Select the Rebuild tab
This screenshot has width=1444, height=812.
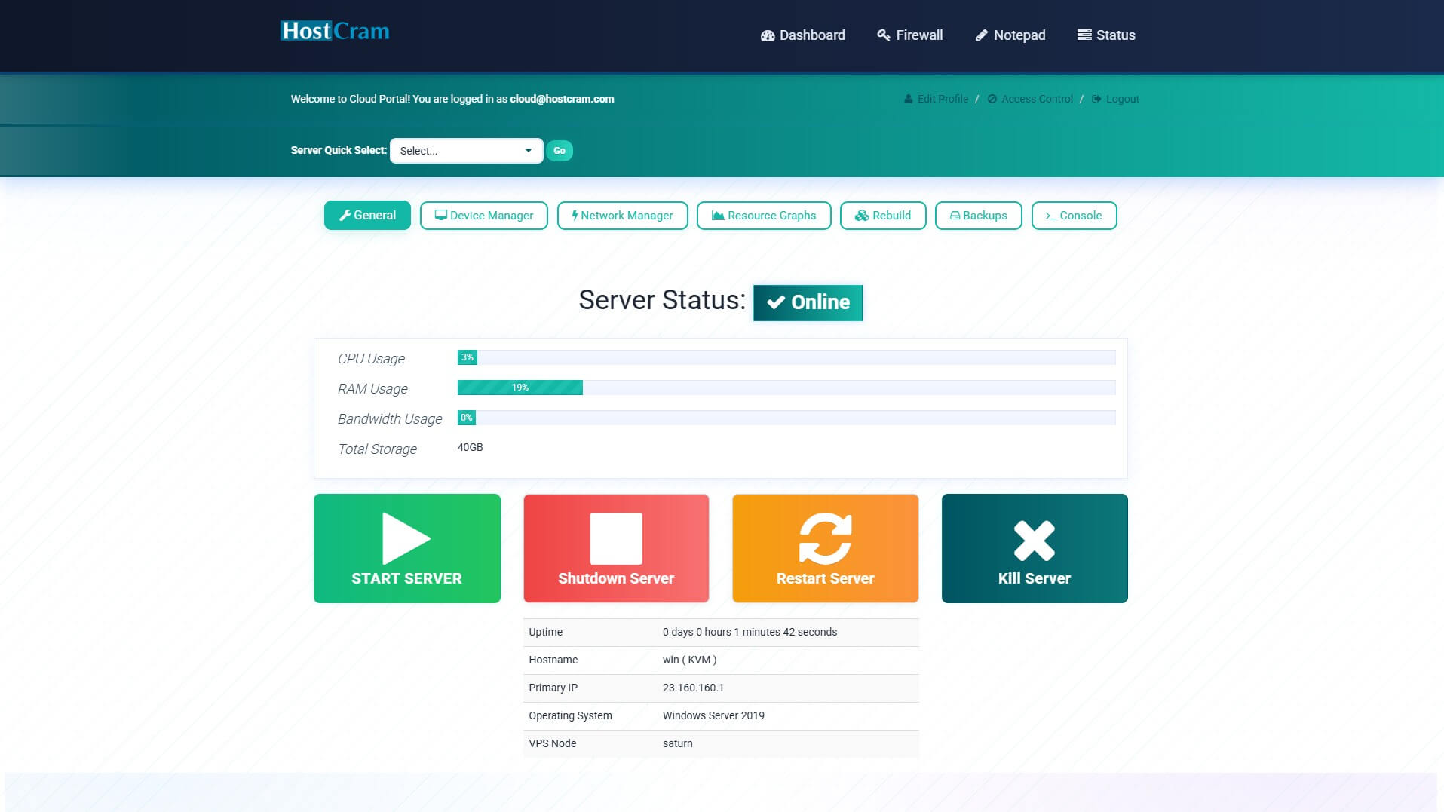click(x=883, y=216)
